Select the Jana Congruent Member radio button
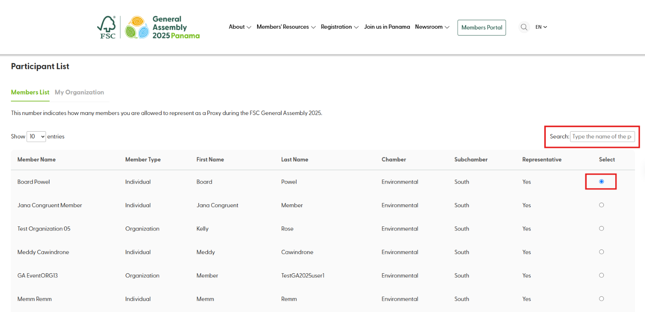 point(601,205)
